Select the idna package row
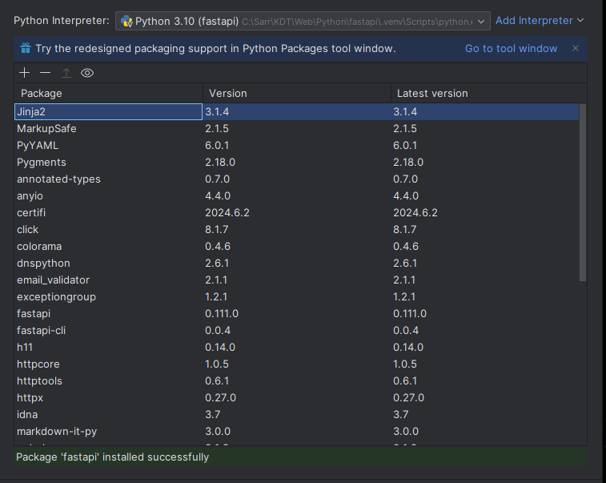The width and height of the screenshot is (606, 483). coord(297,415)
